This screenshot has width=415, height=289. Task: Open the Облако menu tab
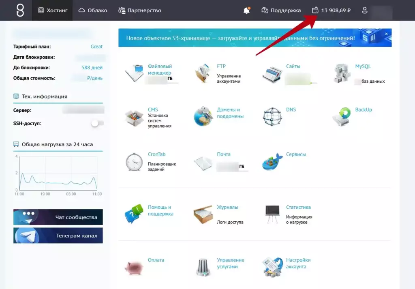click(93, 10)
